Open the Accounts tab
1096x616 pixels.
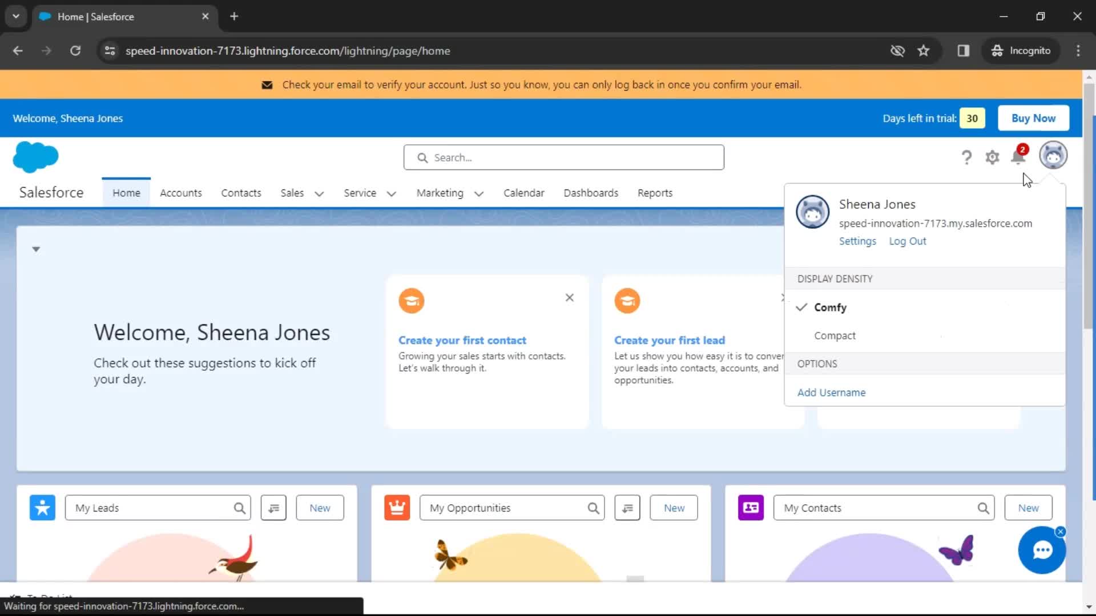point(180,193)
